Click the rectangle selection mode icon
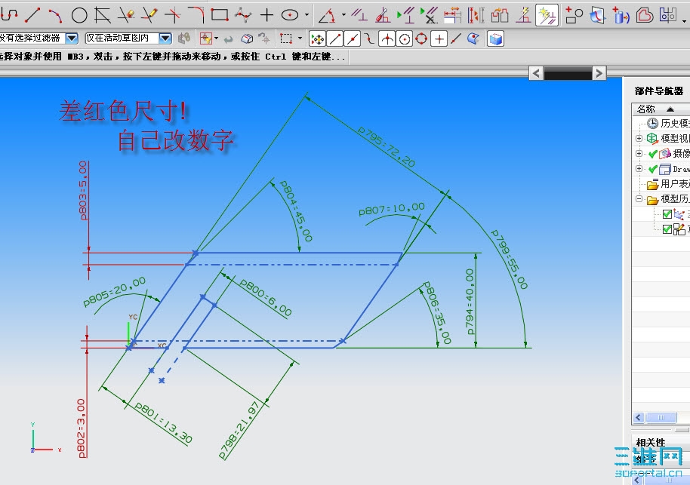Viewport: 690px width, 485px height. [286, 38]
